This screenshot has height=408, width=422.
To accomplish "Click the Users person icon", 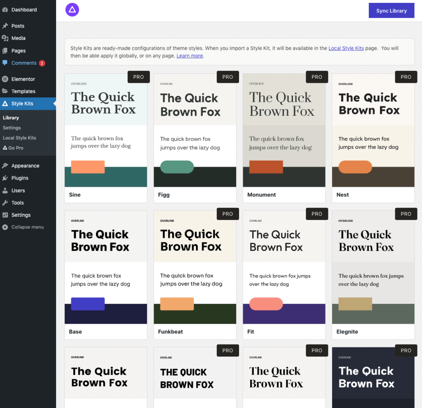I will 5,190.
